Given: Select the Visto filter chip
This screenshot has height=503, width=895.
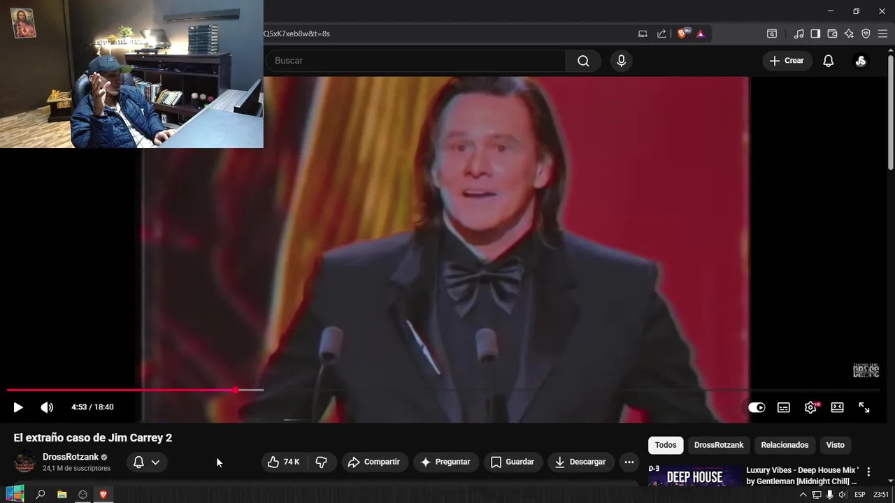Looking at the screenshot, I should point(835,445).
